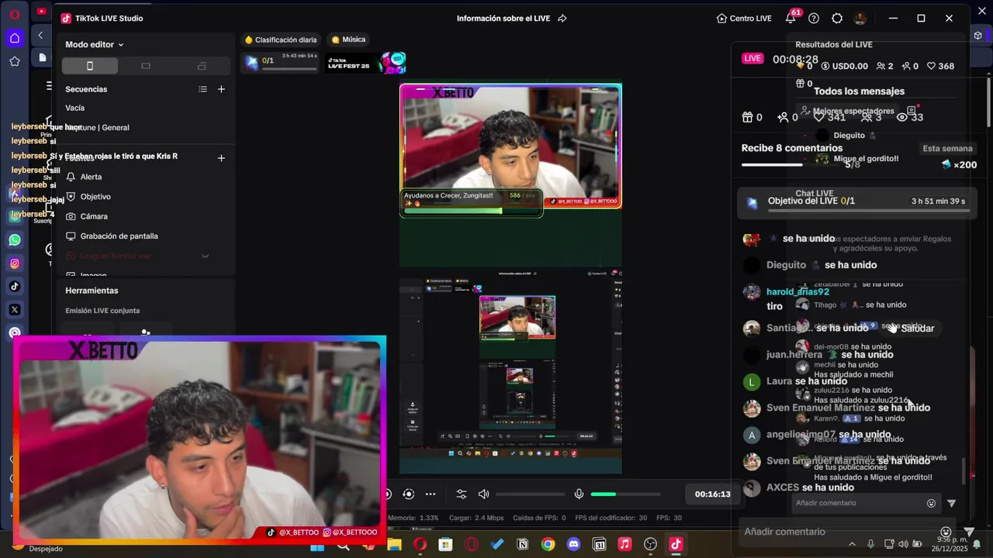The width and height of the screenshot is (993, 558).
Task: Click the Todos los mensajes heading
Action: [x=859, y=91]
